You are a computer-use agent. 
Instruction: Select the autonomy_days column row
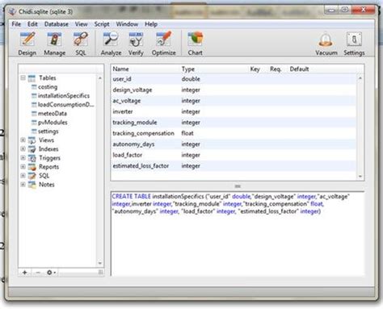[234, 144]
